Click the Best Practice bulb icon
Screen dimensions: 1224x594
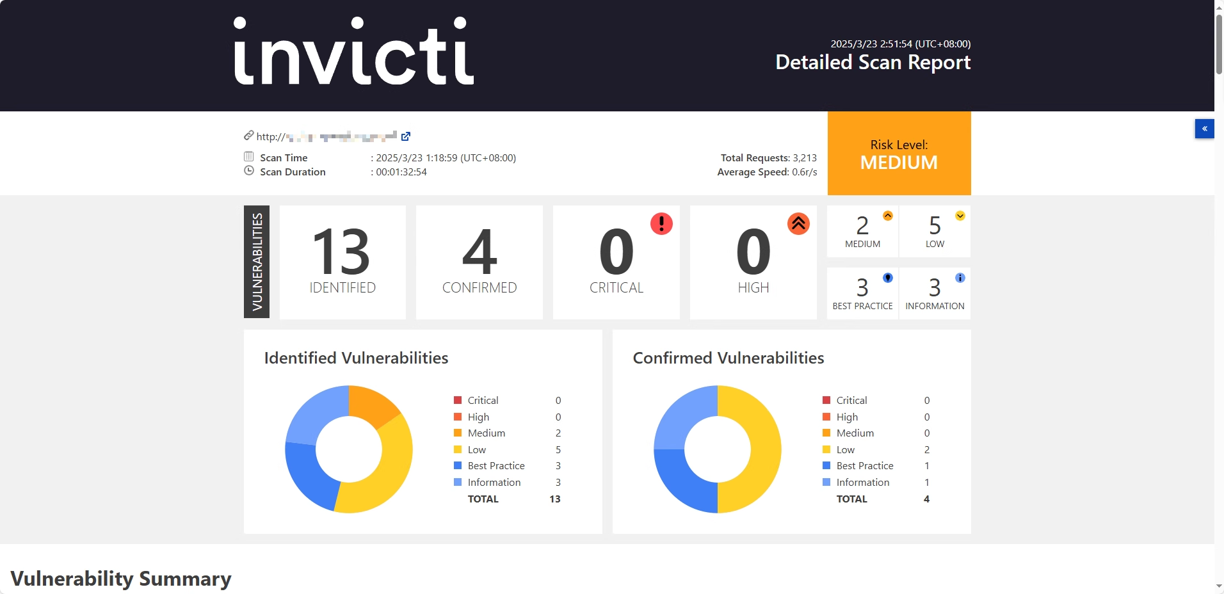pyautogui.click(x=888, y=278)
